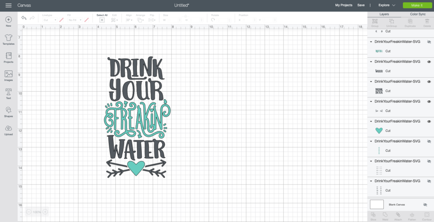This screenshot has height=222, width=434.
Task: Open the hamburger main menu
Action: point(8,5)
